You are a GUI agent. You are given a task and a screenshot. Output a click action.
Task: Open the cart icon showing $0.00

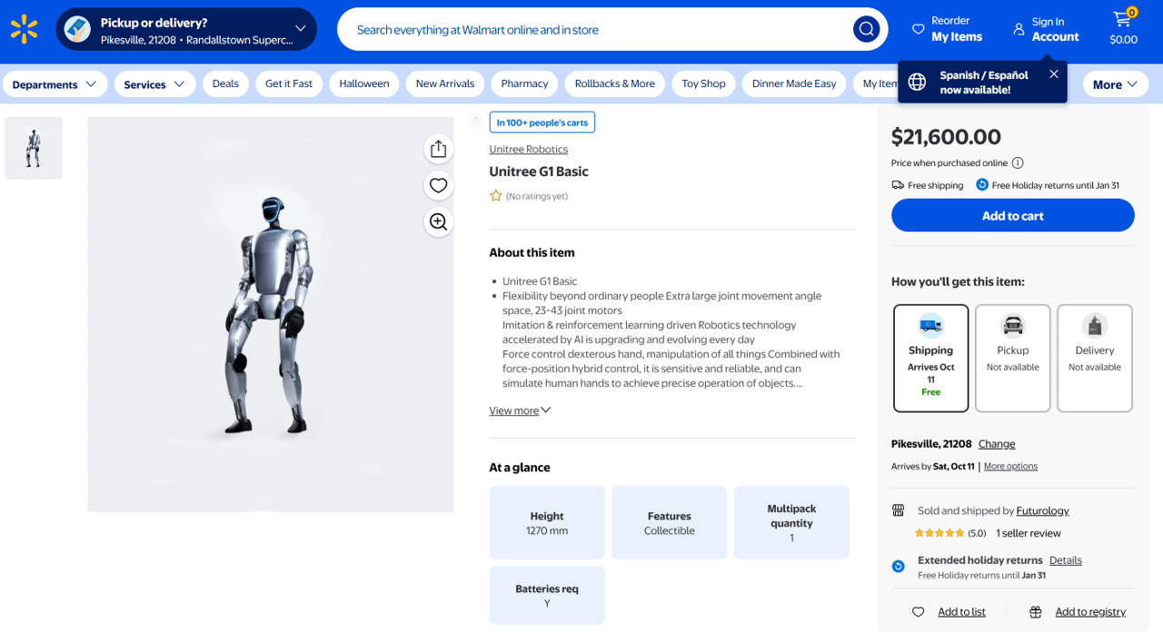tap(1124, 28)
